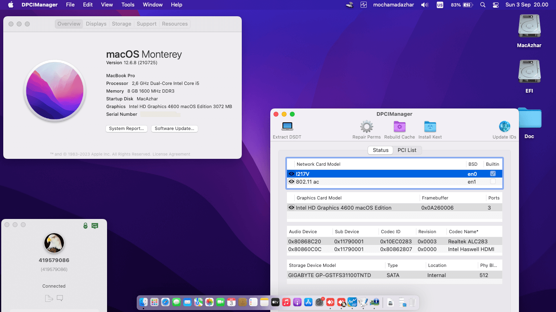Open Podcasts from the dock
This screenshot has height=312, width=556.
click(x=297, y=302)
